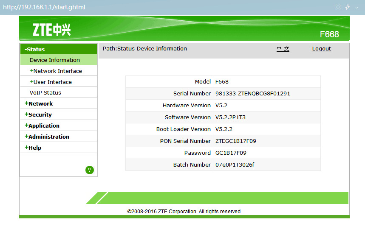
Task: Click the Serial Number row label
Action: coord(192,94)
